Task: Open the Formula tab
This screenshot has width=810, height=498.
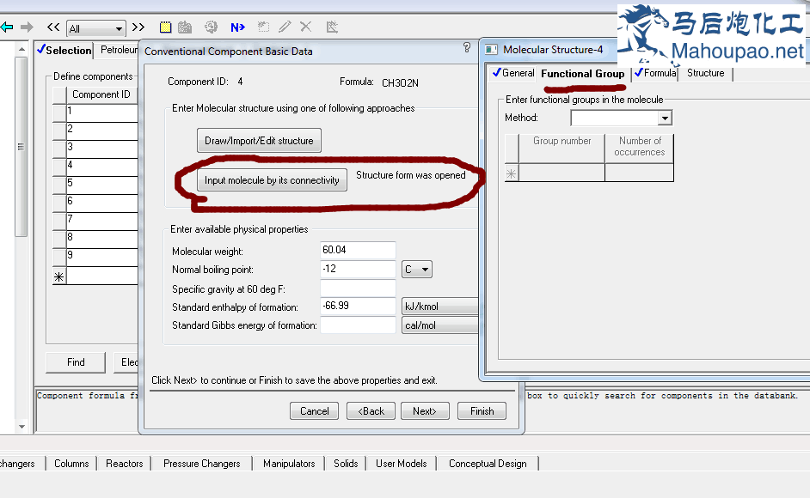Action: pos(655,73)
